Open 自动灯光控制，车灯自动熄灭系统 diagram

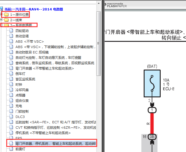coord(48,58)
